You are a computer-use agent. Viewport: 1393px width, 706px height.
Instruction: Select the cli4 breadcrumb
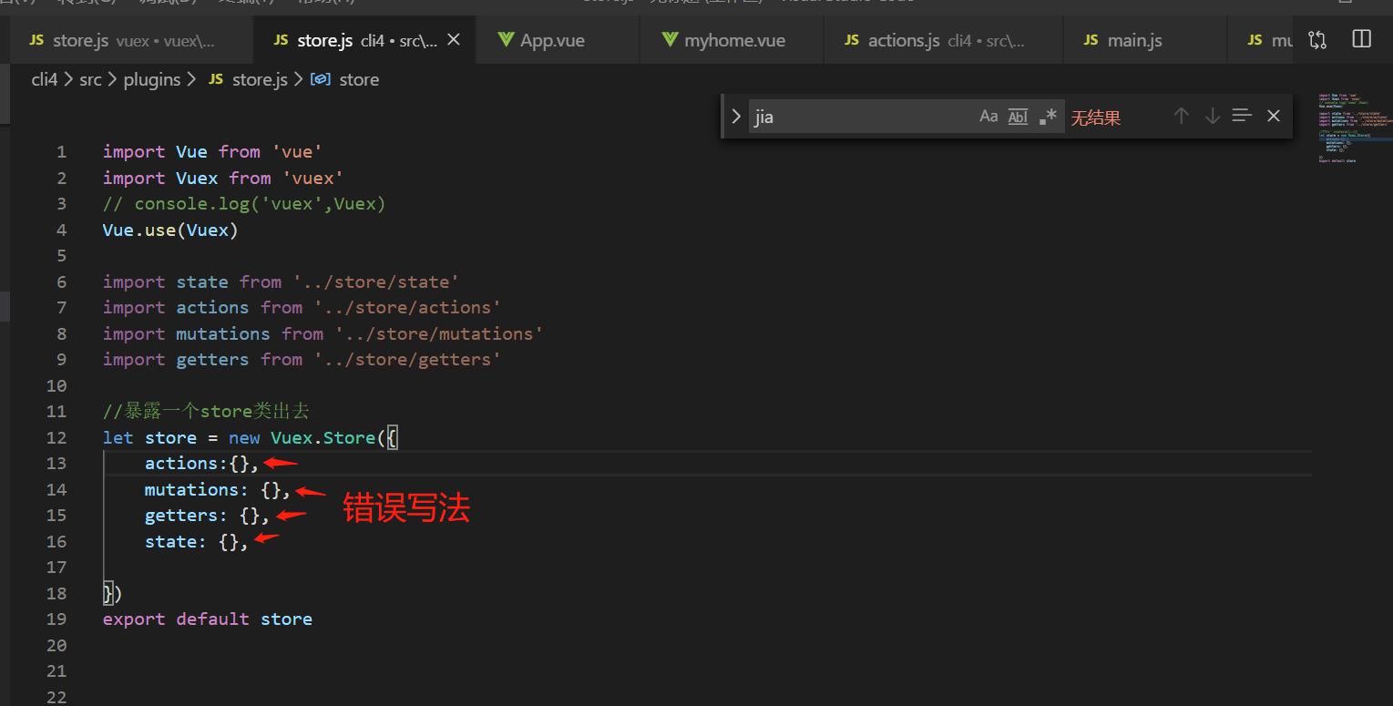click(45, 79)
